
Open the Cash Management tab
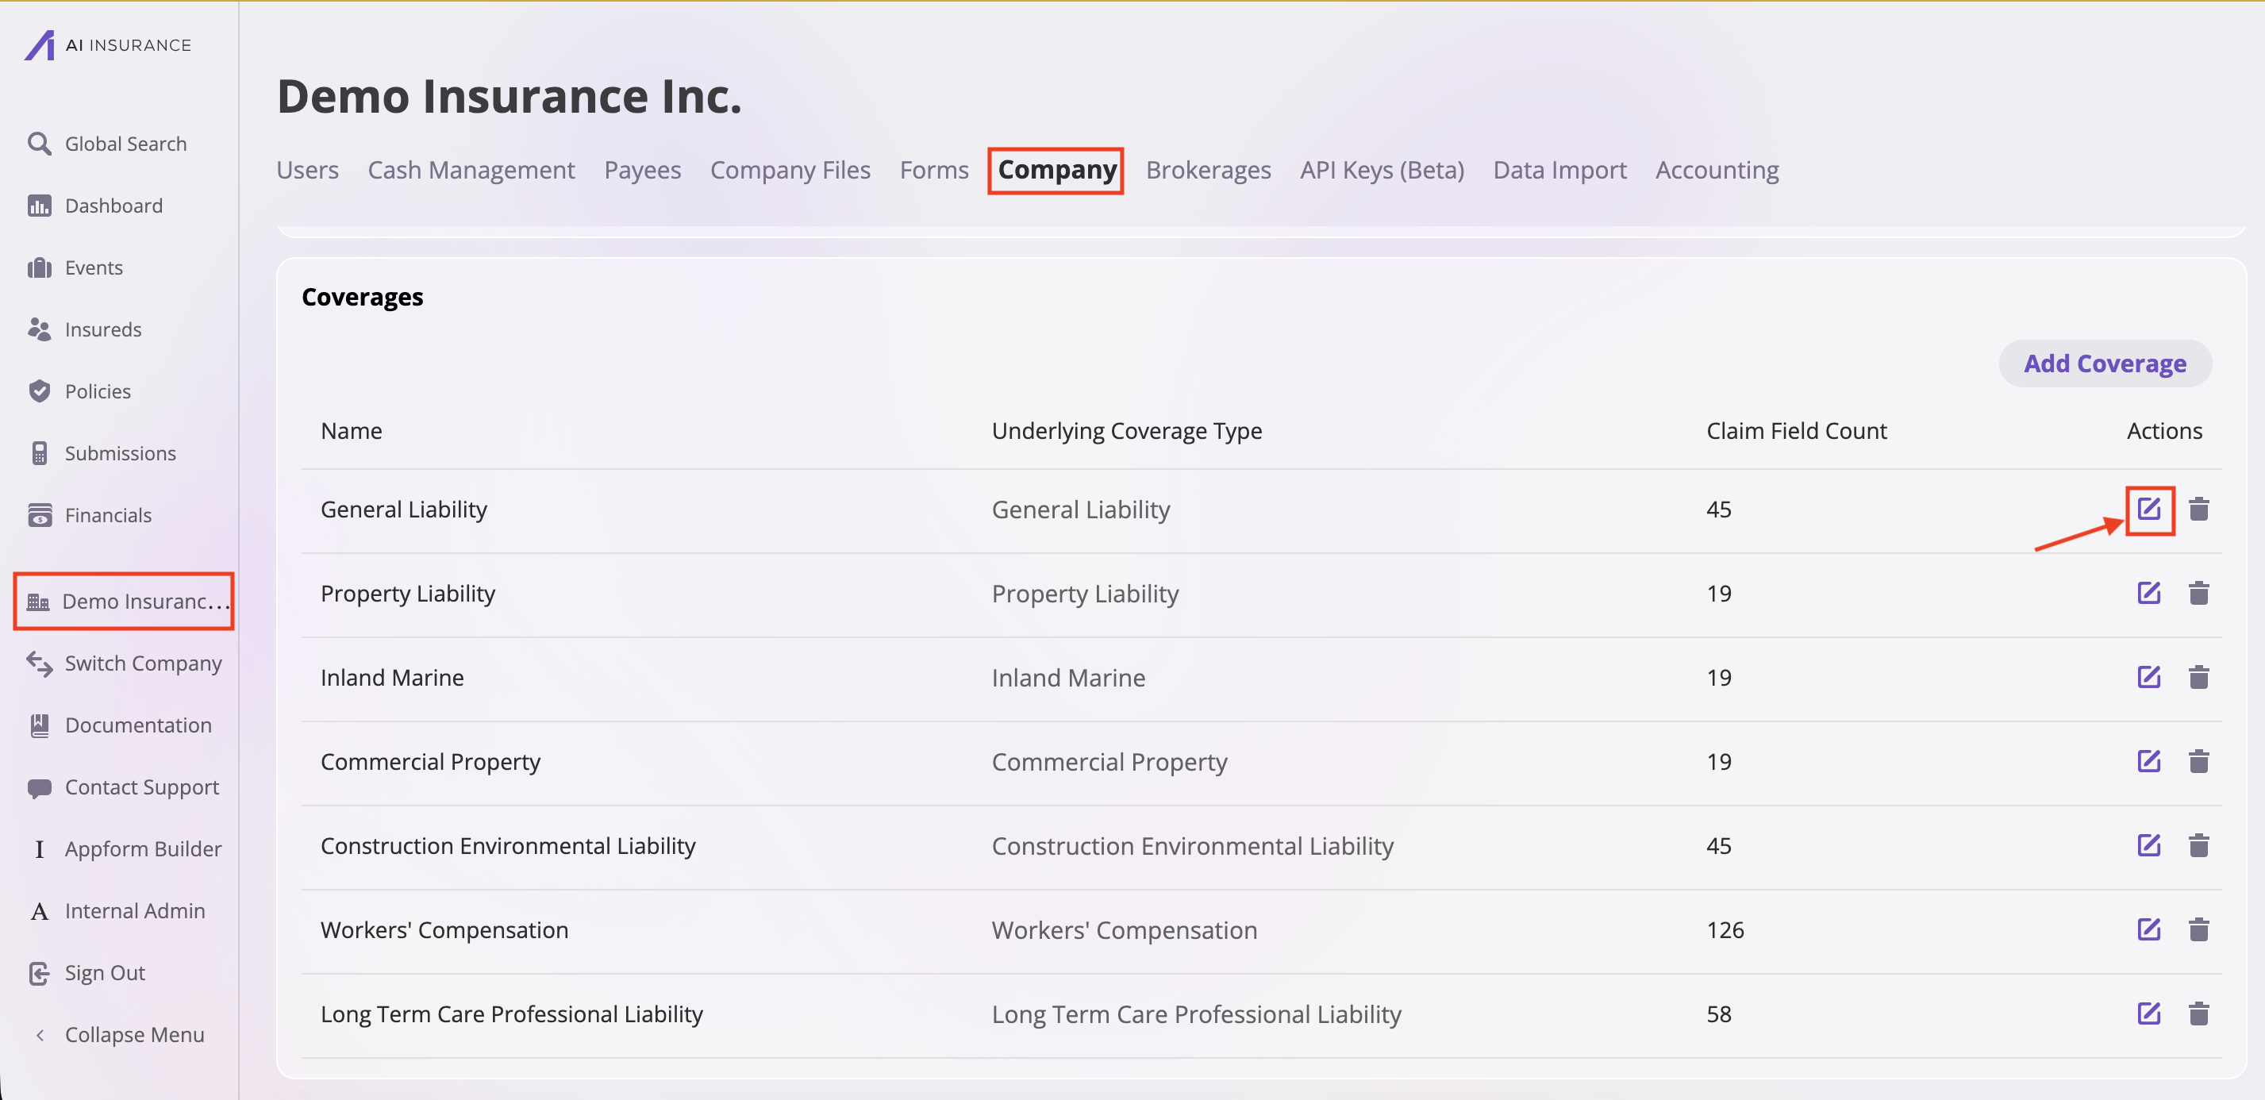point(471,170)
